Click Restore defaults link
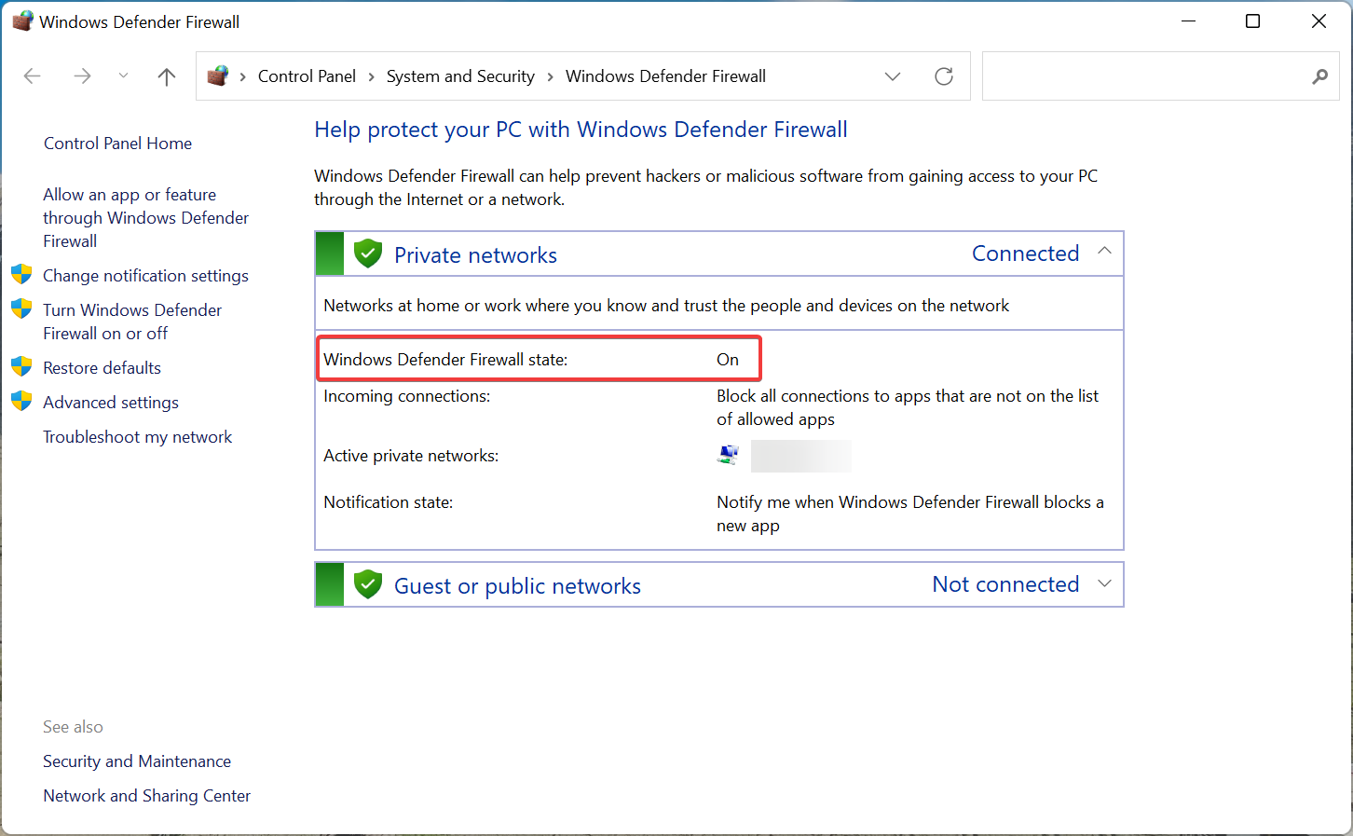The image size is (1353, 836). 102,368
